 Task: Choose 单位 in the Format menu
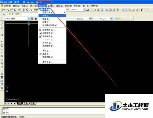(52, 50)
